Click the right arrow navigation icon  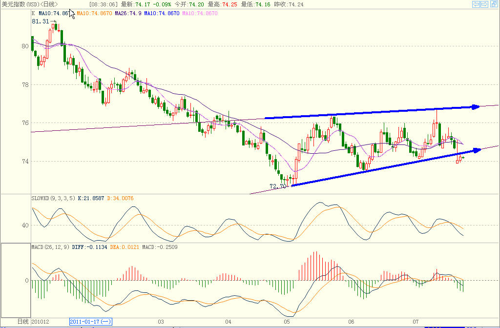(484, 4)
